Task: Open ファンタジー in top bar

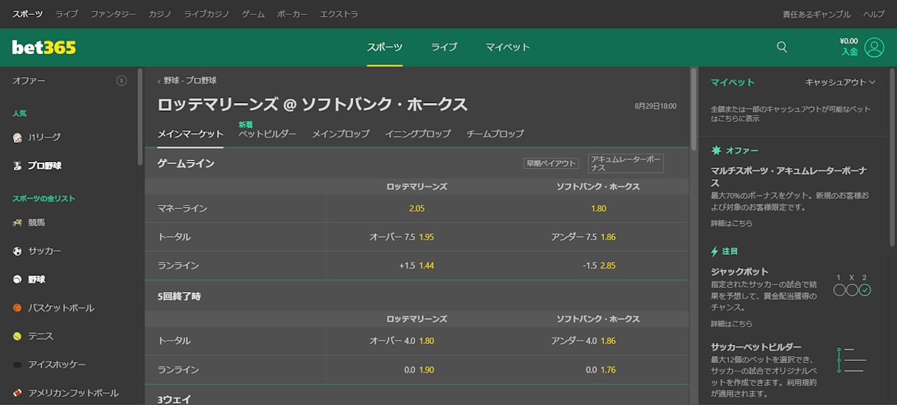Action: coord(113,14)
